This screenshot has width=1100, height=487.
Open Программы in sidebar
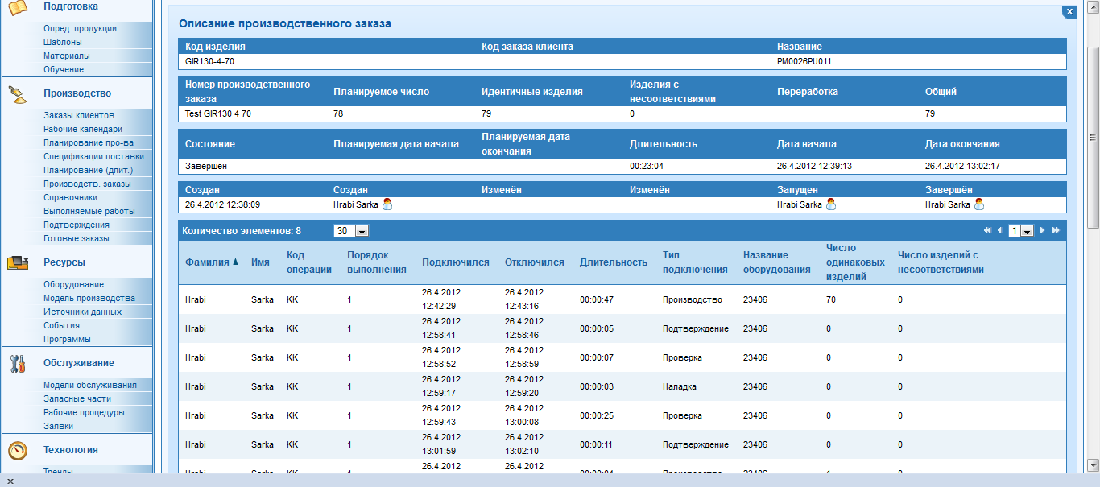[67, 339]
